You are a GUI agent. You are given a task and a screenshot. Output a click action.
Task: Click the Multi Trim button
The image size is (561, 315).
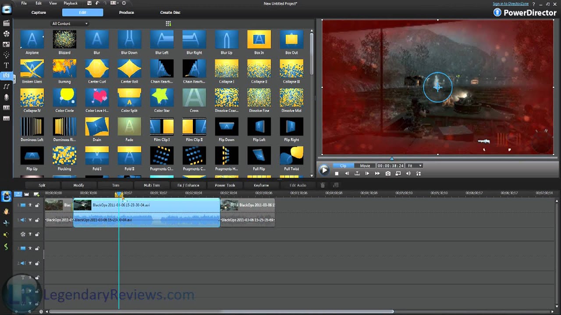point(152,185)
